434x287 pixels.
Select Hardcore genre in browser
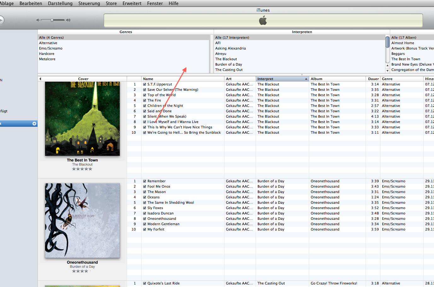pyautogui.click(x=124, y=54)
